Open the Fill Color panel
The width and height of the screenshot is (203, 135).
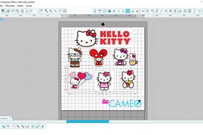pos(109,11)
